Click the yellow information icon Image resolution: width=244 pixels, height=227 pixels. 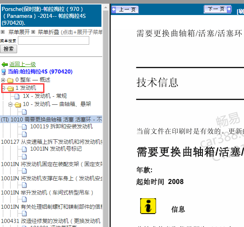[x=148, y=206]
